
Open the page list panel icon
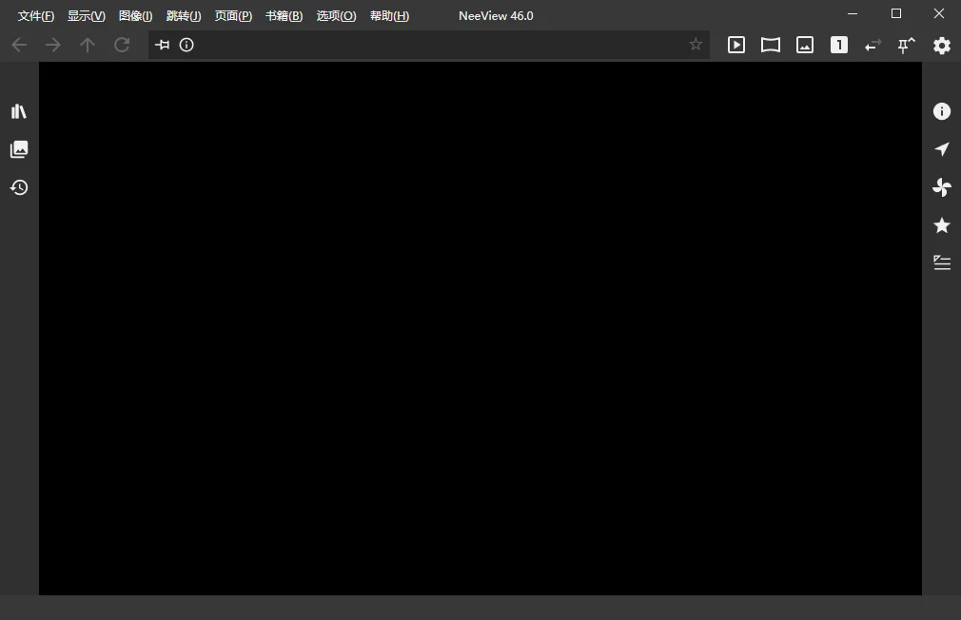(x=19, y=149)
